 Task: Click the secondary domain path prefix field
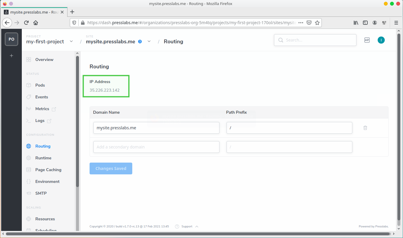[289, 147]
